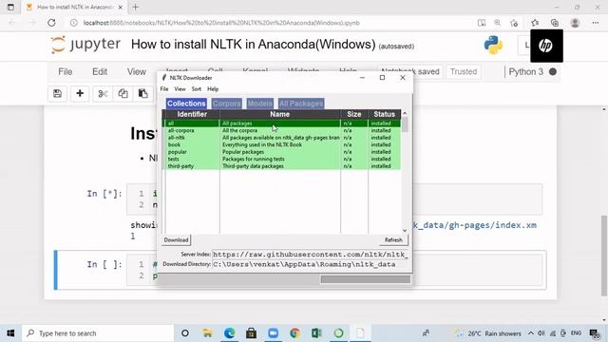The width and height of the screenshot is (608, 342).
Task: Copy selected cells using the copy icon
Action: pyautogui.click(x=123, y=93)
